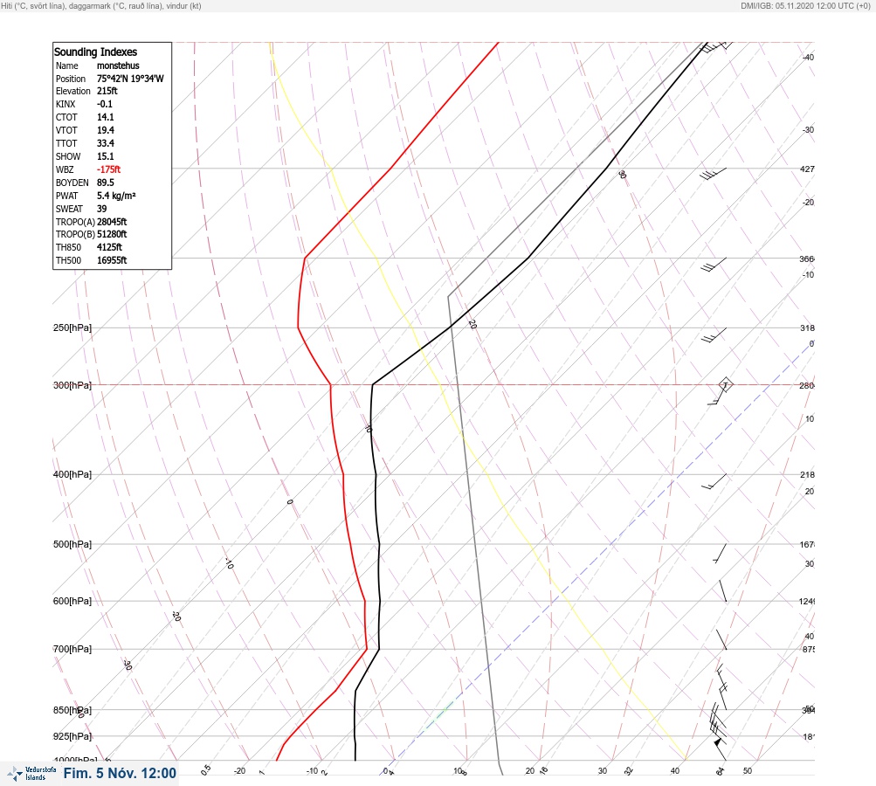Click TTOT value '33.4'
This screenshot has width=876, height=786.
point(105,143)
